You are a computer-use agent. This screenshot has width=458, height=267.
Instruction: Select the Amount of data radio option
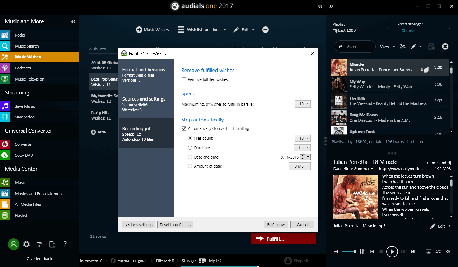pos(190,166)
